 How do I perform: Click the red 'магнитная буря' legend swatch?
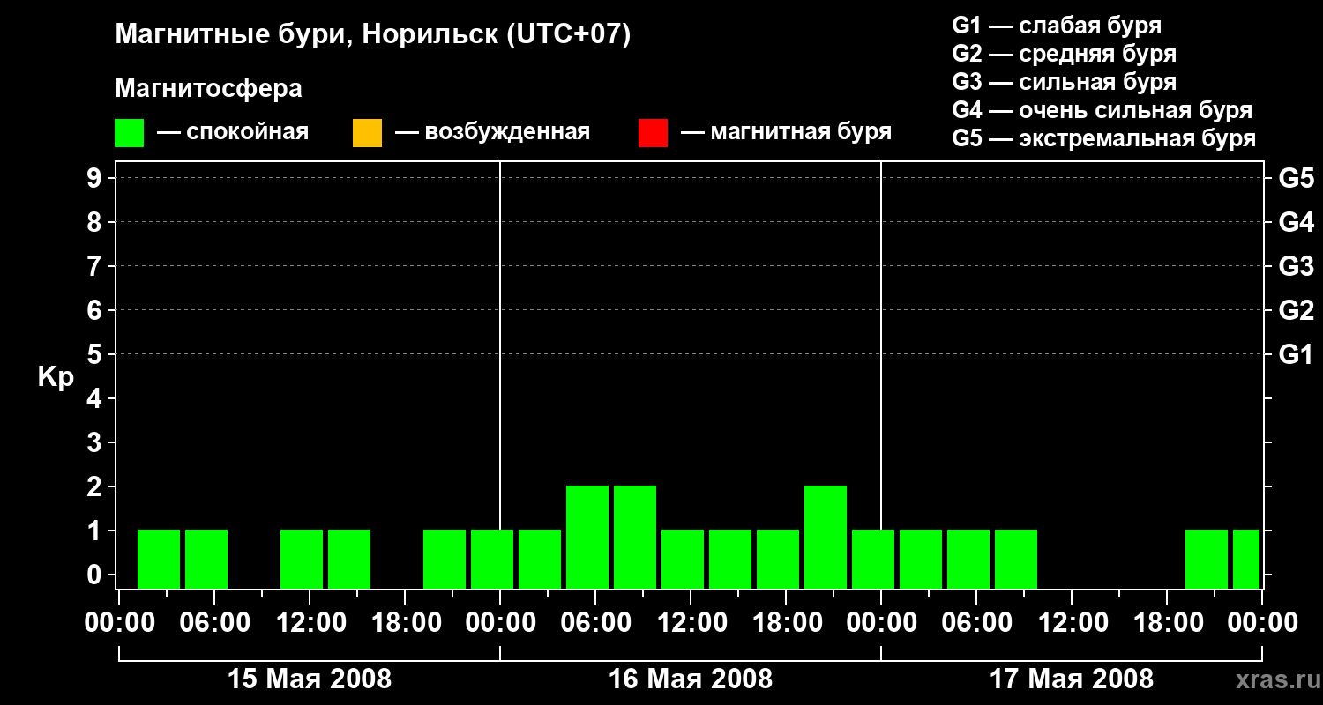[653, 133]
